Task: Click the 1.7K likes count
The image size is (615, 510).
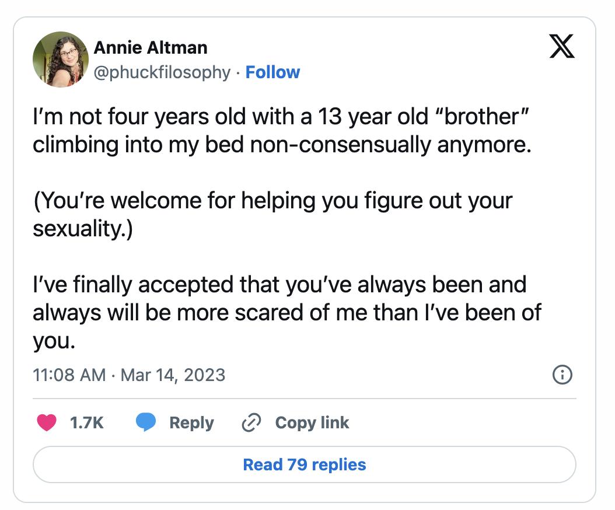Action: click(86, 422)
